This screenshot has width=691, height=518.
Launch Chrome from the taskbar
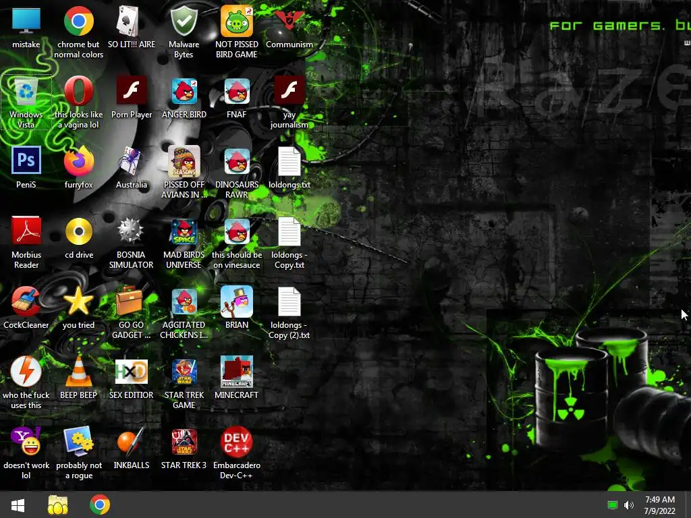pos(100,505)
